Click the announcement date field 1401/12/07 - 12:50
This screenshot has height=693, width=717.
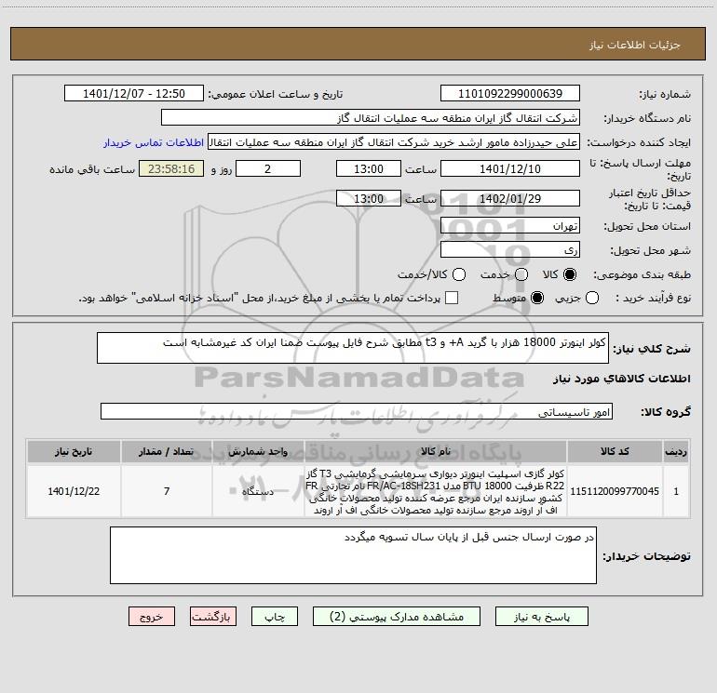134,94
